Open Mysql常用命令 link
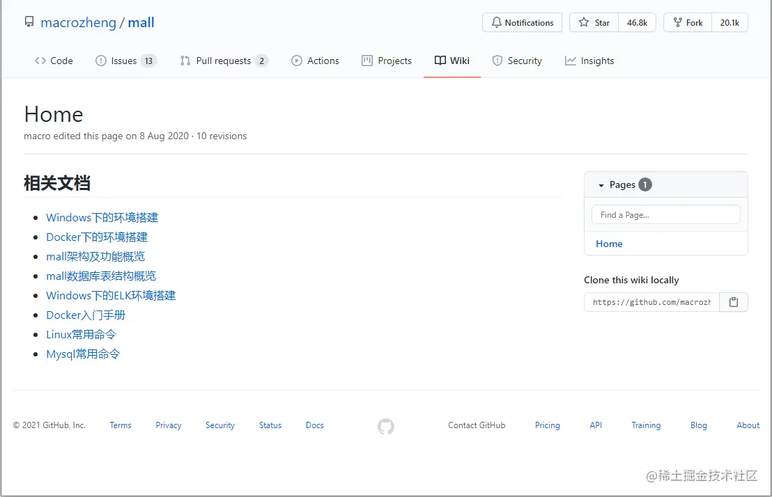772x497 pixels. click(83, 354)
